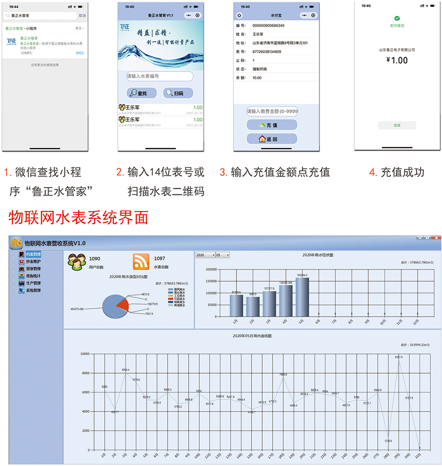Open the three-dot menu in 水付宝 header
This screenshot has width=442, height=466.
304,15
